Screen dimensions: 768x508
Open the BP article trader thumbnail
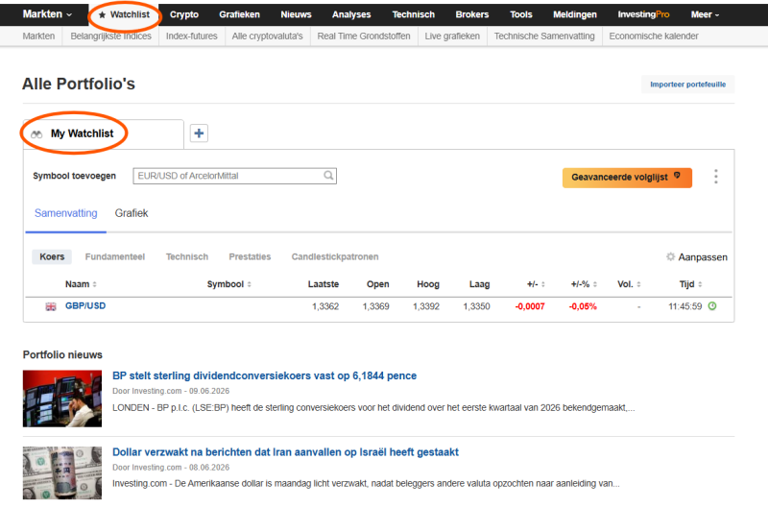[62, 399]
